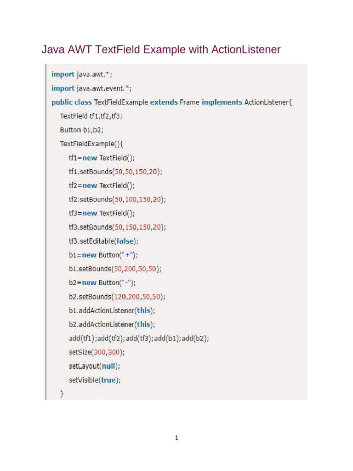The width and height of the screenshot is (353, 471).
Task: Click the word extends in class declaration
Action: coord(164,103)
